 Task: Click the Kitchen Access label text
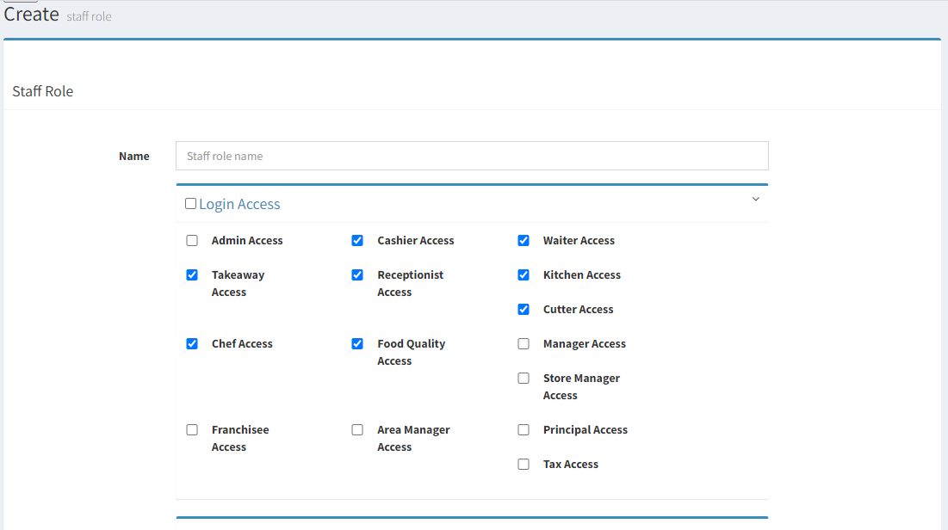click(x=581, y=275)
